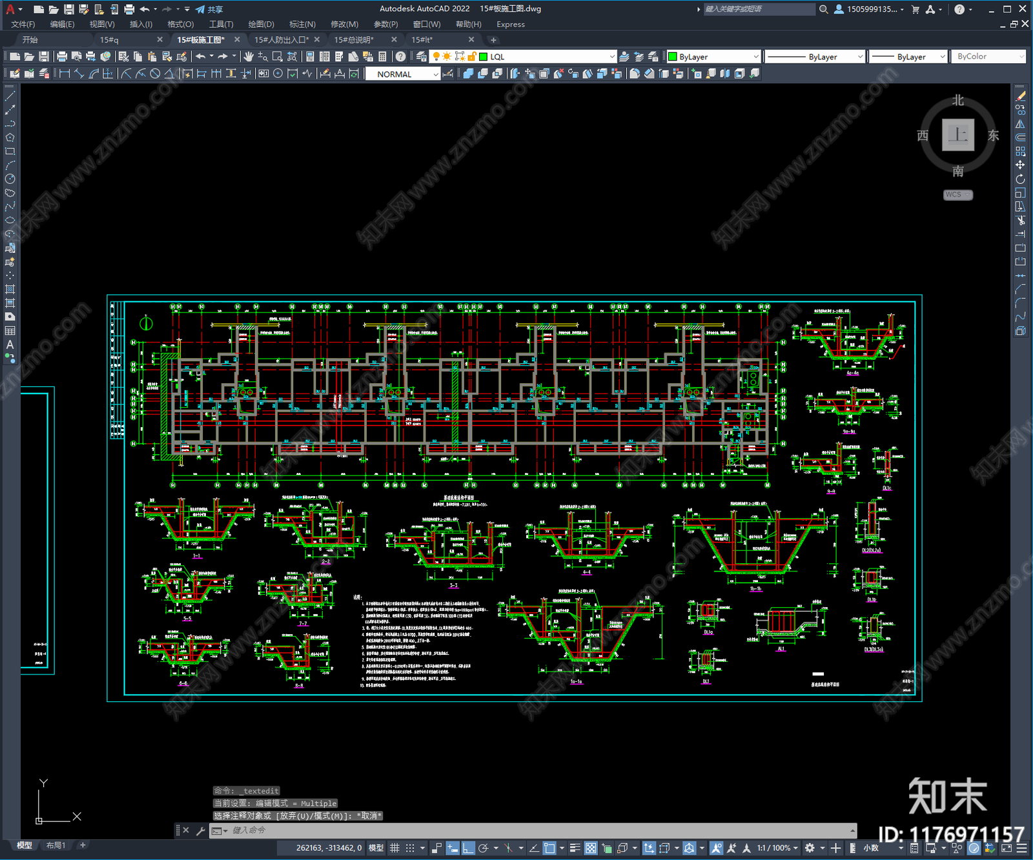Click the Multiline Text 'A' tool
Image resolution: width=1033 pixels, height=860 pixels.
[x=10, y=345]
